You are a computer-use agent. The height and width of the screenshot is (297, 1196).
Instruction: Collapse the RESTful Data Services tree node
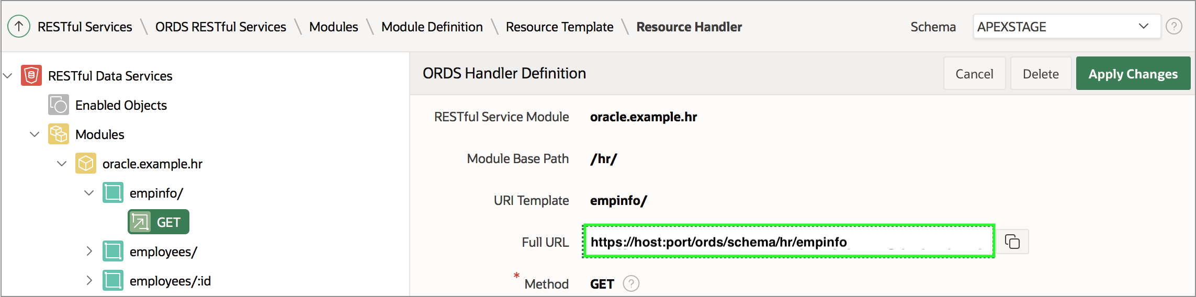(8, 76)
